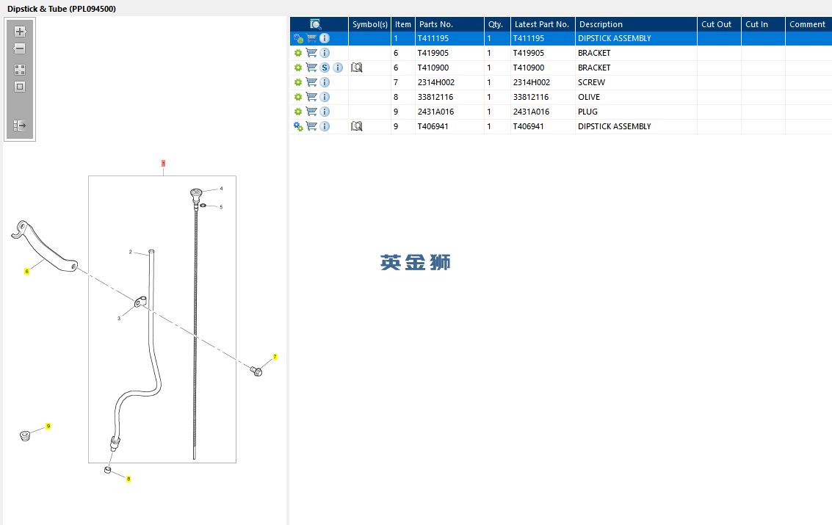Add T406941 dipstick assembly to cart

coord(311,126)
